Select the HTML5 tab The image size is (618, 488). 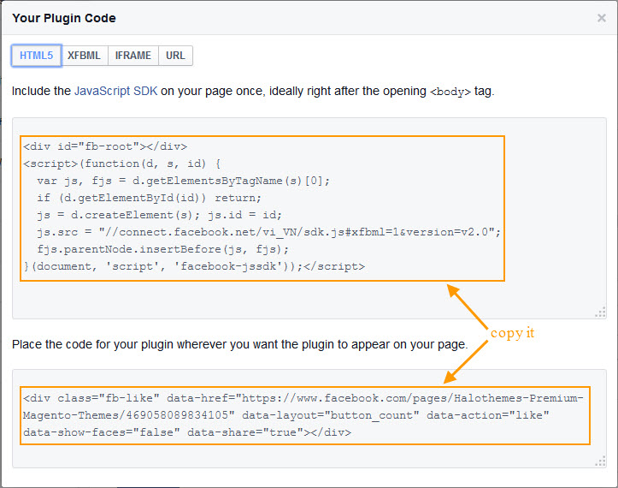click(36, 56)
